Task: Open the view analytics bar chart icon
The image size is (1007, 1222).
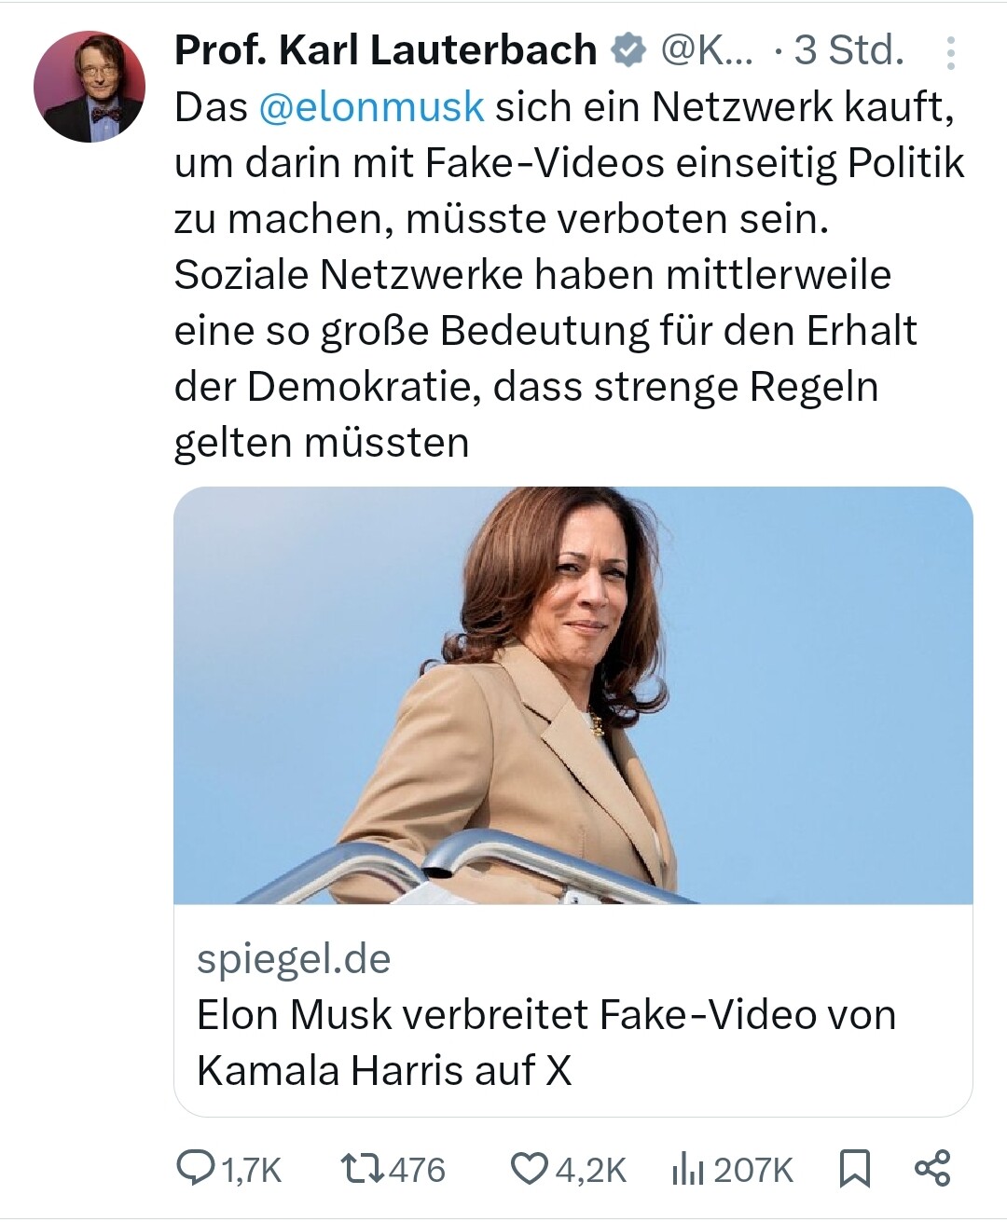Action: (x=686, y=1169)
